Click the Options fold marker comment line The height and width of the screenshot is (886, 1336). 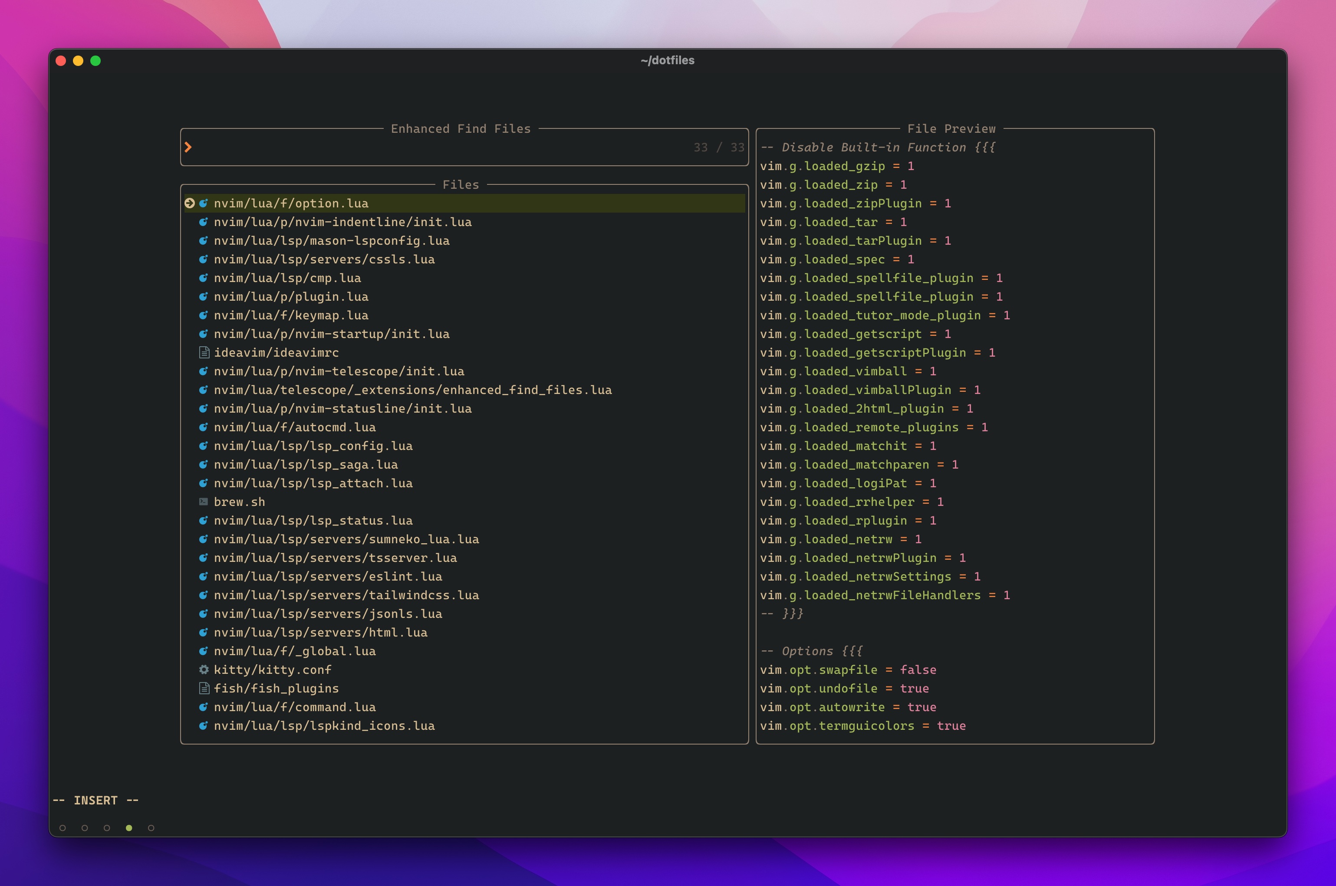click(812, 651)
